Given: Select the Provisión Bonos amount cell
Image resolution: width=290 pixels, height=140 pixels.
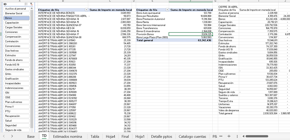Looking at the screenshot, I should point(190,34).
